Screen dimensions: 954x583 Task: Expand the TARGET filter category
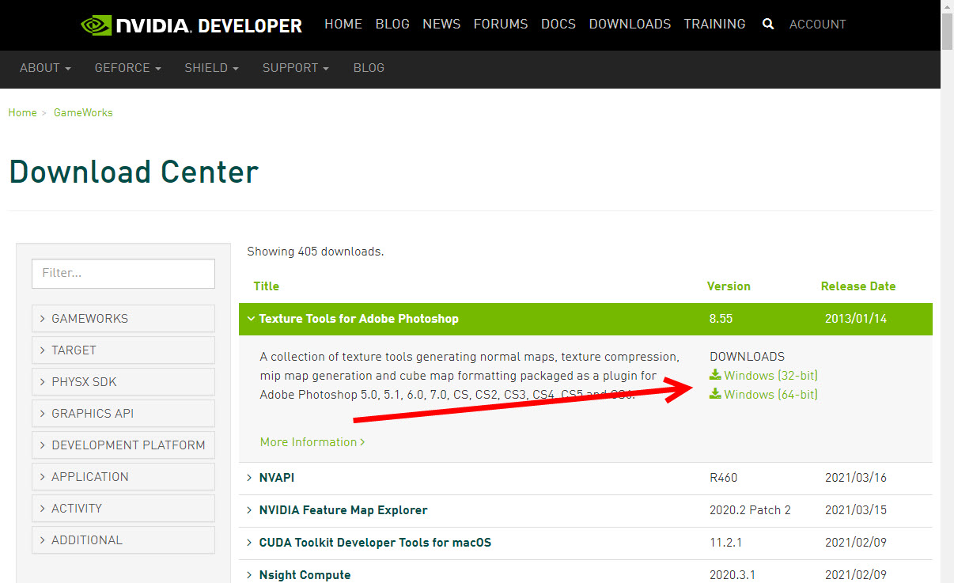pyautogui.click(x=123, y=350)
